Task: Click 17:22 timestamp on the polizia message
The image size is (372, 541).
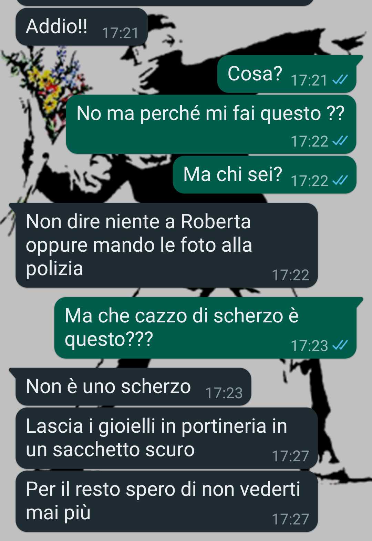Action: click(x=290, y=275)
